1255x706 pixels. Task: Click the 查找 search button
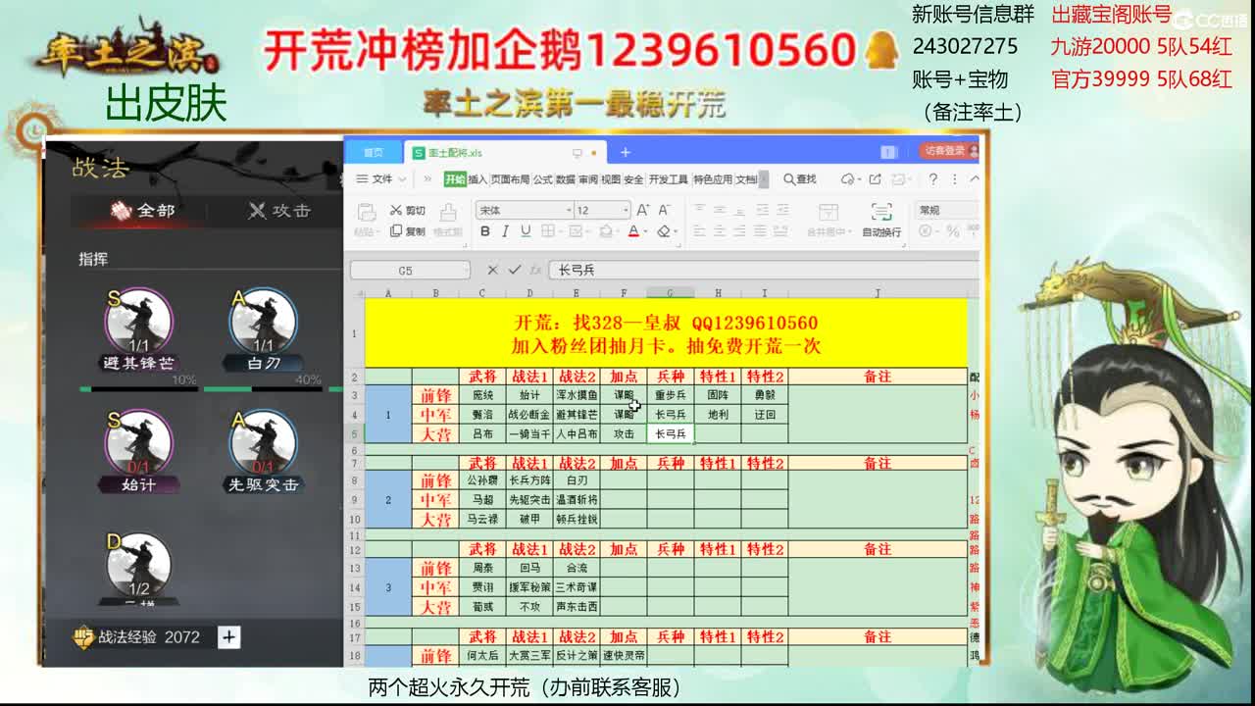click(800, 179)
